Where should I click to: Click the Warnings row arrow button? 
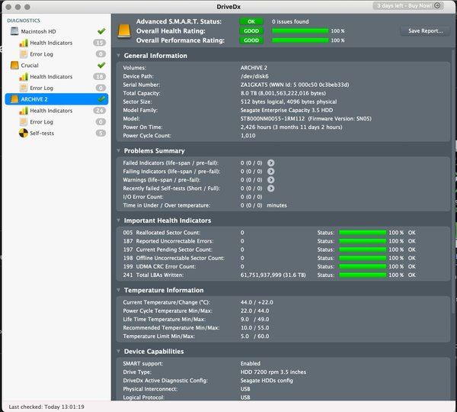coord(271,179)
